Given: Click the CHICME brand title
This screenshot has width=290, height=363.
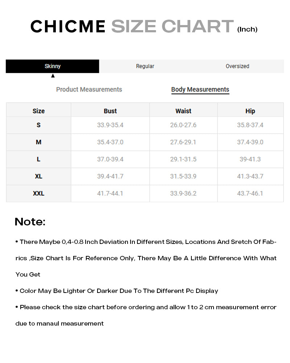Looking at the screenshot, I should pos(68,27).
